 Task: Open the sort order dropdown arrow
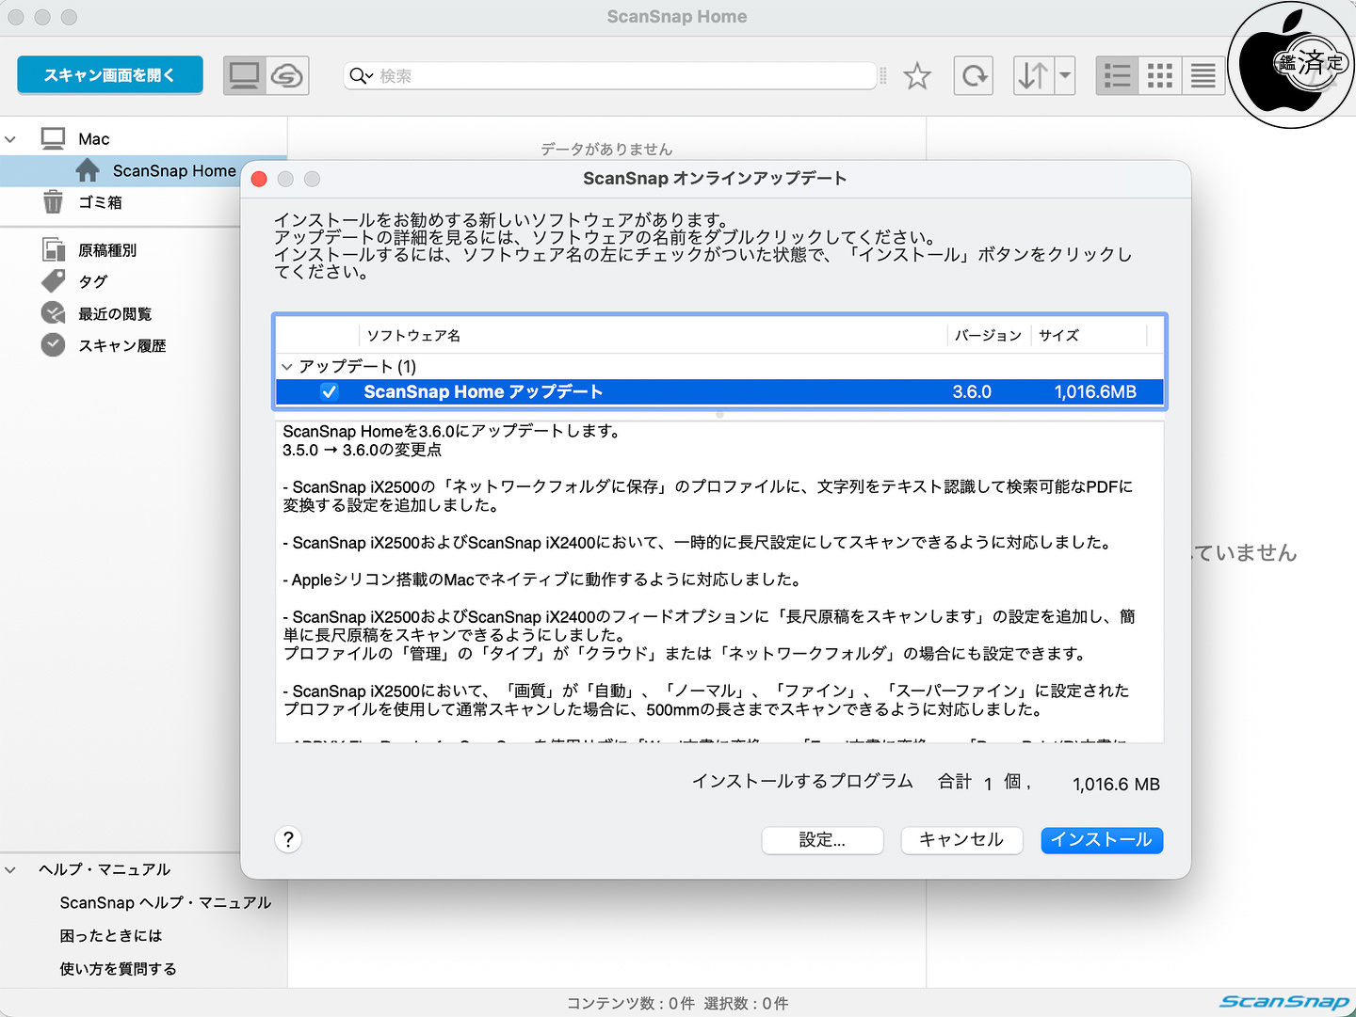pos(1065,76)
